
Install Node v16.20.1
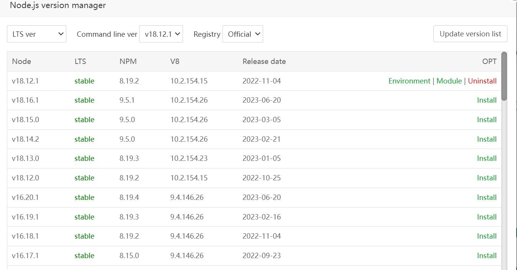point(487,197)
